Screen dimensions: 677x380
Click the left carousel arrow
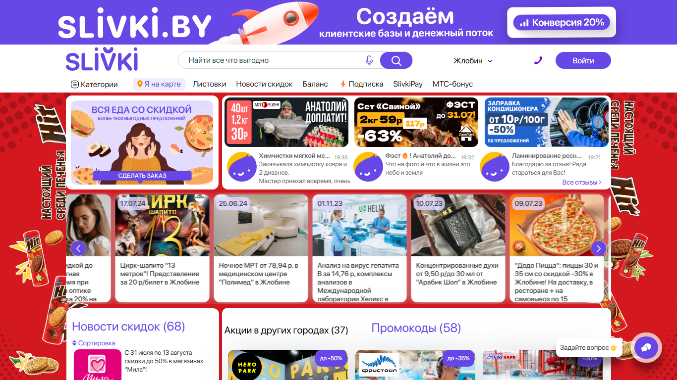(78, 248)
